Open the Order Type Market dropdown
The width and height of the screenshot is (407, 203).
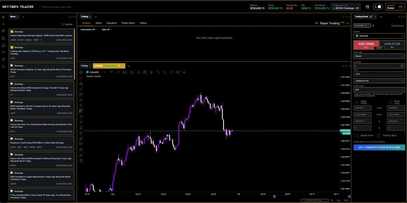coord(379,56)
